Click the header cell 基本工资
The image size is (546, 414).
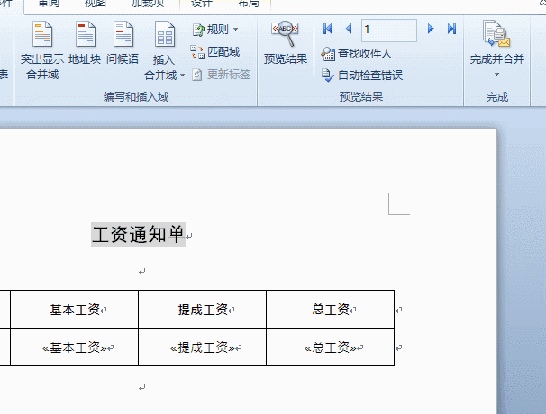pos(75,310)
